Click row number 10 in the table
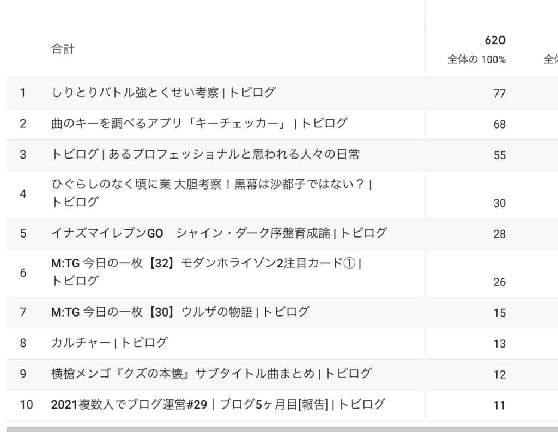The width and height of the screenshot is (558, 432). pos(26,405)
